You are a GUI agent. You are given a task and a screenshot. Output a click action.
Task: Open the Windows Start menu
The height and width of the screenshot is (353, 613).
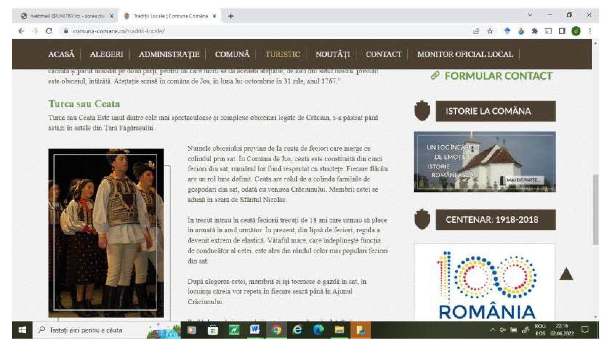22,330
